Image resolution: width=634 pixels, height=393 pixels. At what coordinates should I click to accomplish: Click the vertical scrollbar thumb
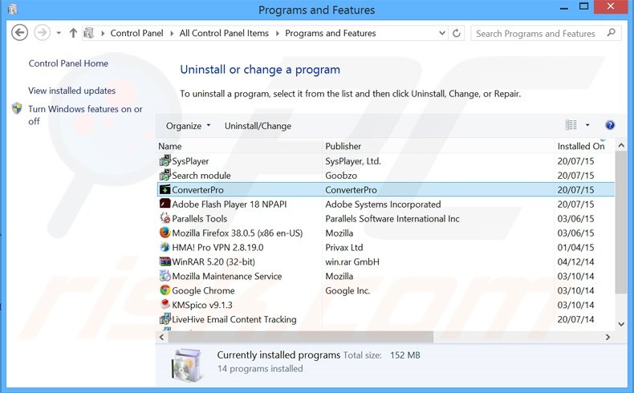tap(621, 222)
